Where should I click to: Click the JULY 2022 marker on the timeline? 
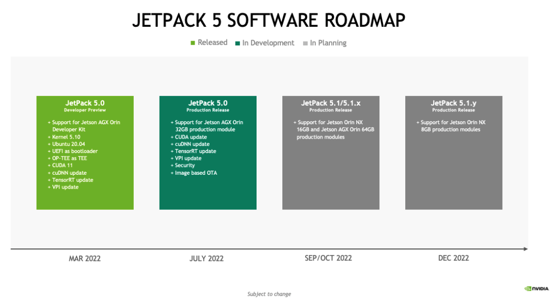[x=208, y=258]
